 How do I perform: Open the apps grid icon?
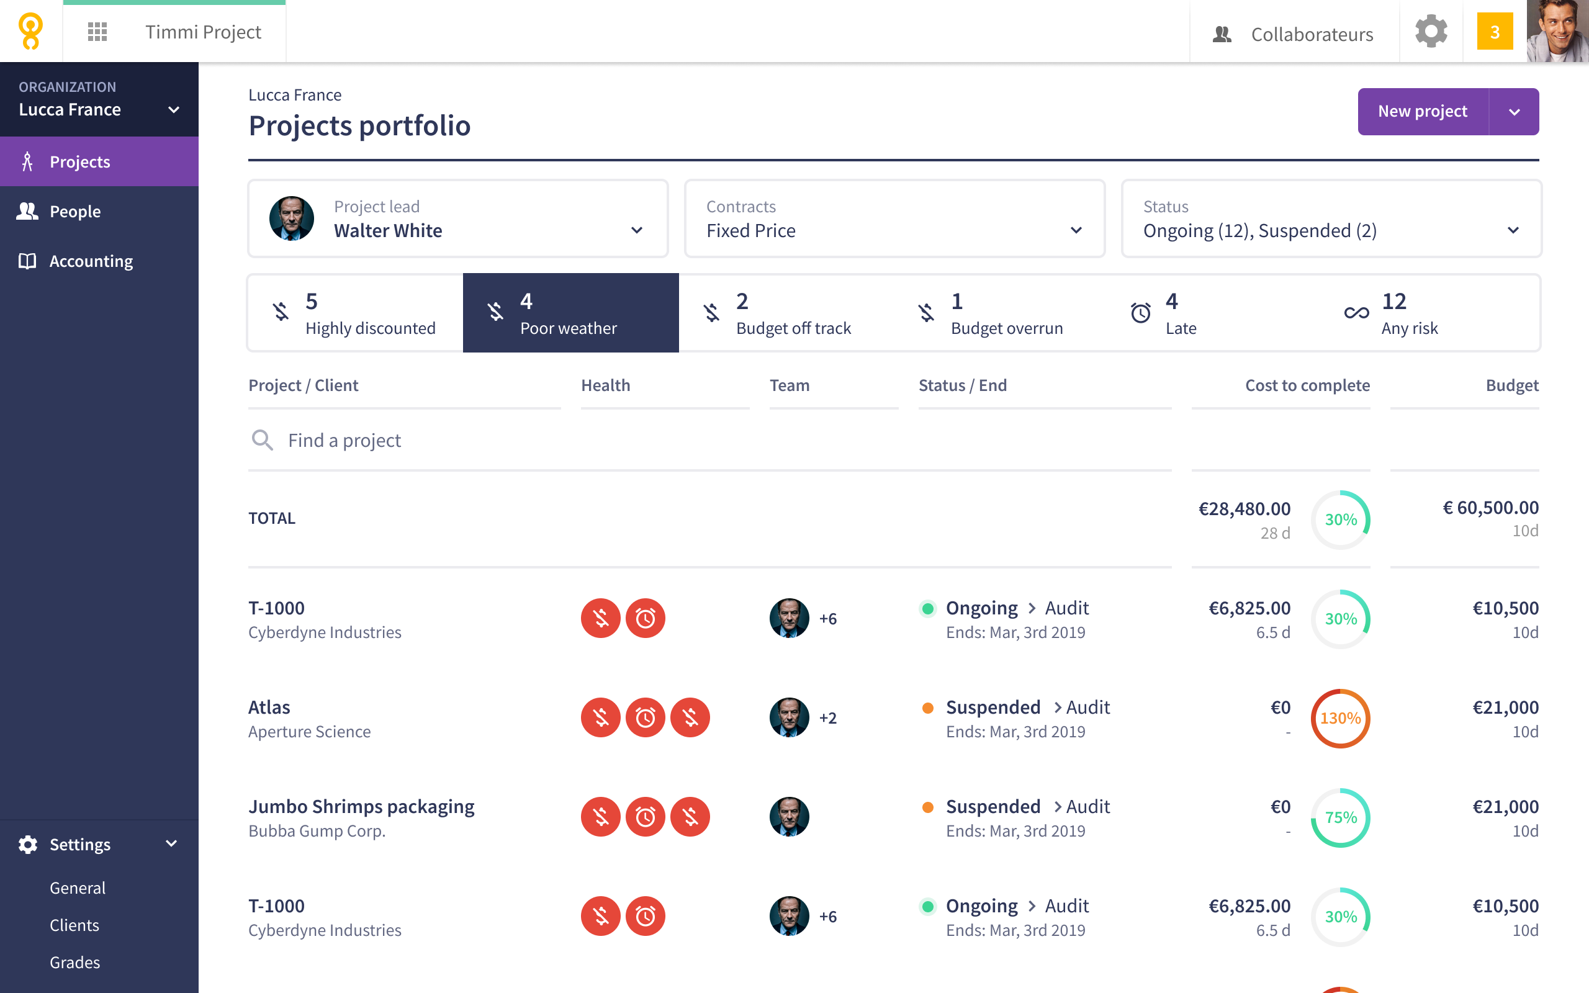click(97, 32)
